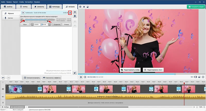Take a snapshot with the camera icon
The width and height of the screenshot is (206, 111).
click(x=199, y=77)
